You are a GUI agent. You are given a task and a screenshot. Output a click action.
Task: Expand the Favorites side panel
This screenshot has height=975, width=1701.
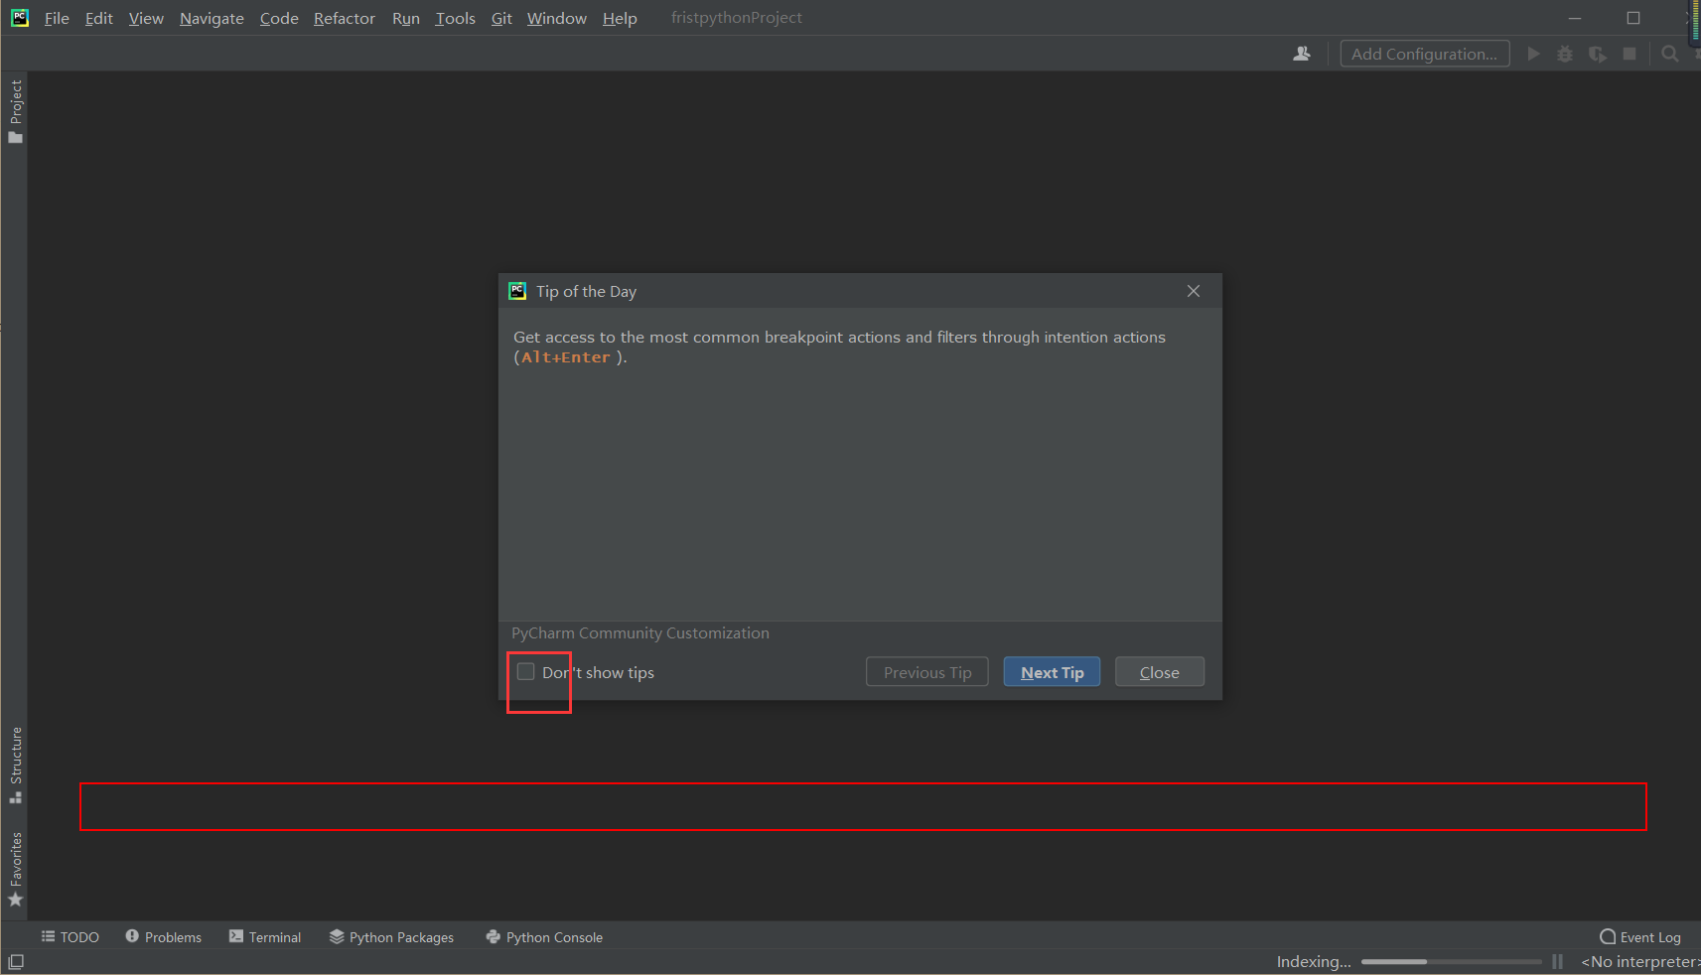click(x=15, y=870)
